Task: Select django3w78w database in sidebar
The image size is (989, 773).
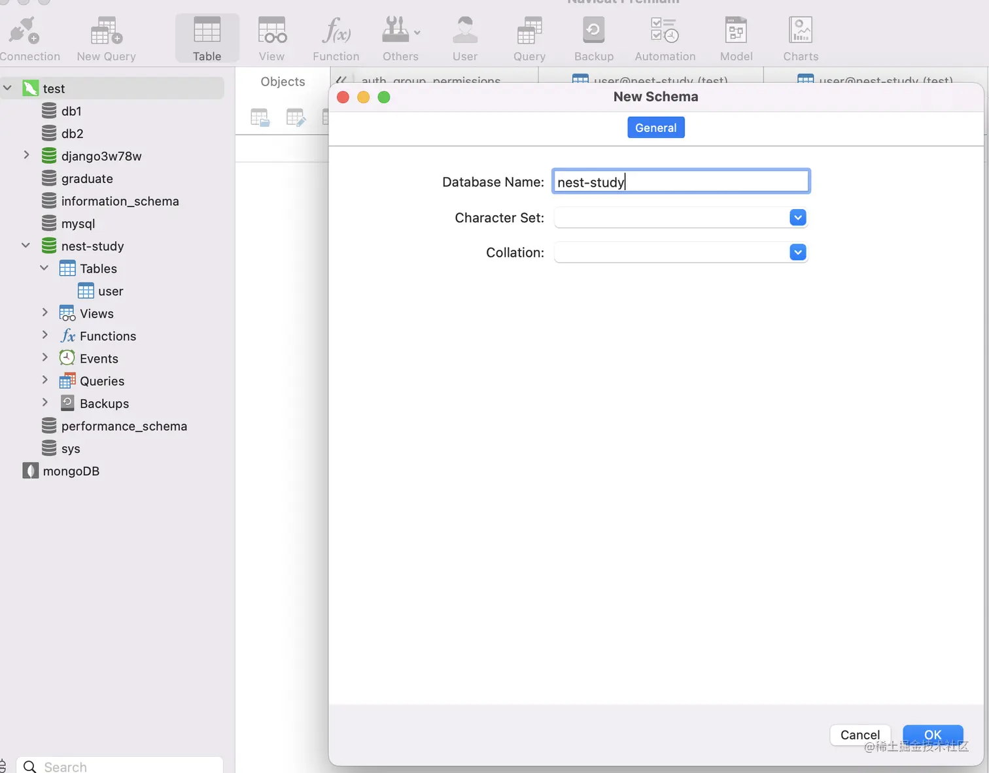Action: 101,156
